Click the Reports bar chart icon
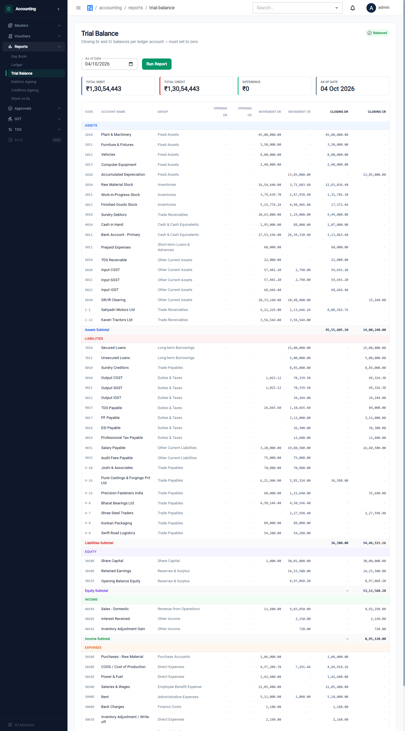The width and height of the screenshot is (405, 731). tap(10, 47)
